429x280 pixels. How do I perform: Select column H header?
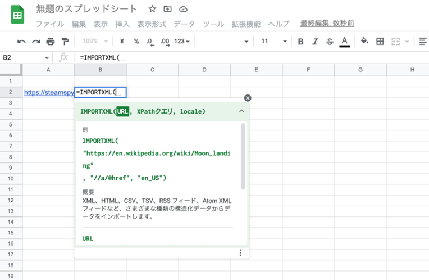coord(409,70)
